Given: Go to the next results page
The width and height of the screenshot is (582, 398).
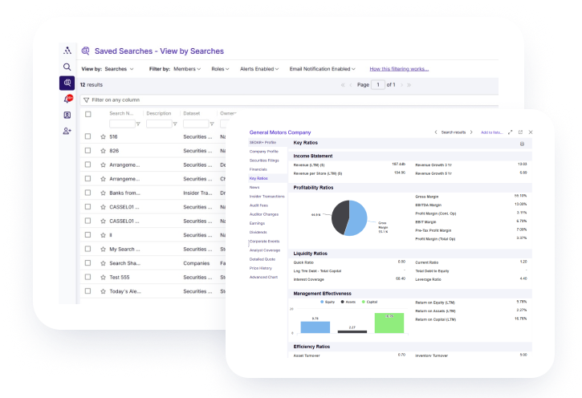Looking at the screenshot, I should (401, 85).
